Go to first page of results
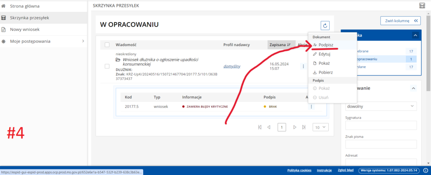Screen dimensions: 431x175 [x=259, y=127]
